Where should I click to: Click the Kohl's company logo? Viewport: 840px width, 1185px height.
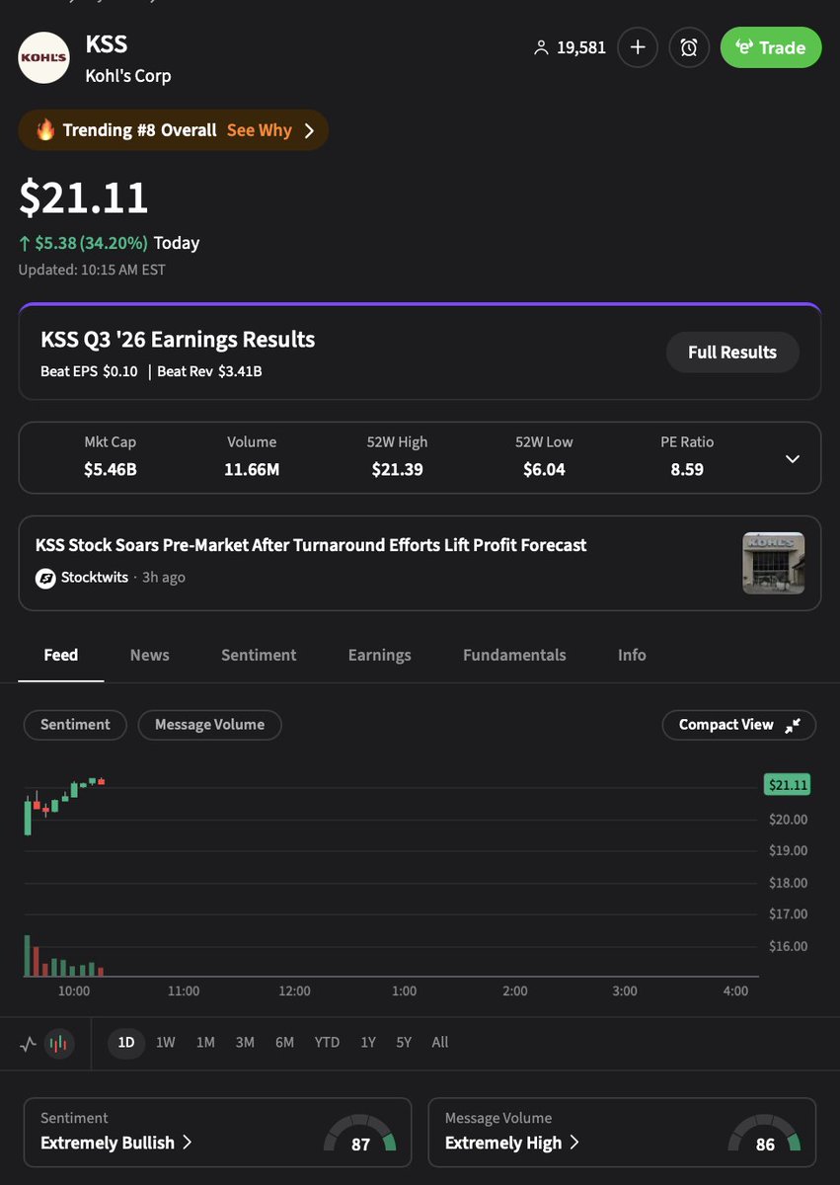coord(44,58)
